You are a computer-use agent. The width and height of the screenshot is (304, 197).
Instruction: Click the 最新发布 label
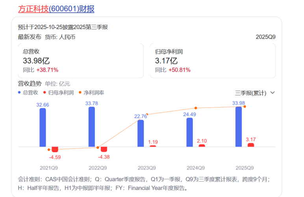pyautogui.click(x=30, y=37)
